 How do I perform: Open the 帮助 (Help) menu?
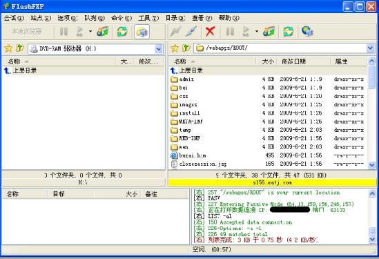pos(229,18)
